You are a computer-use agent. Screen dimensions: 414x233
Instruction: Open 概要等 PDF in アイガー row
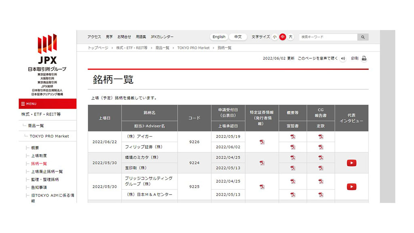(x=293, y=137)
